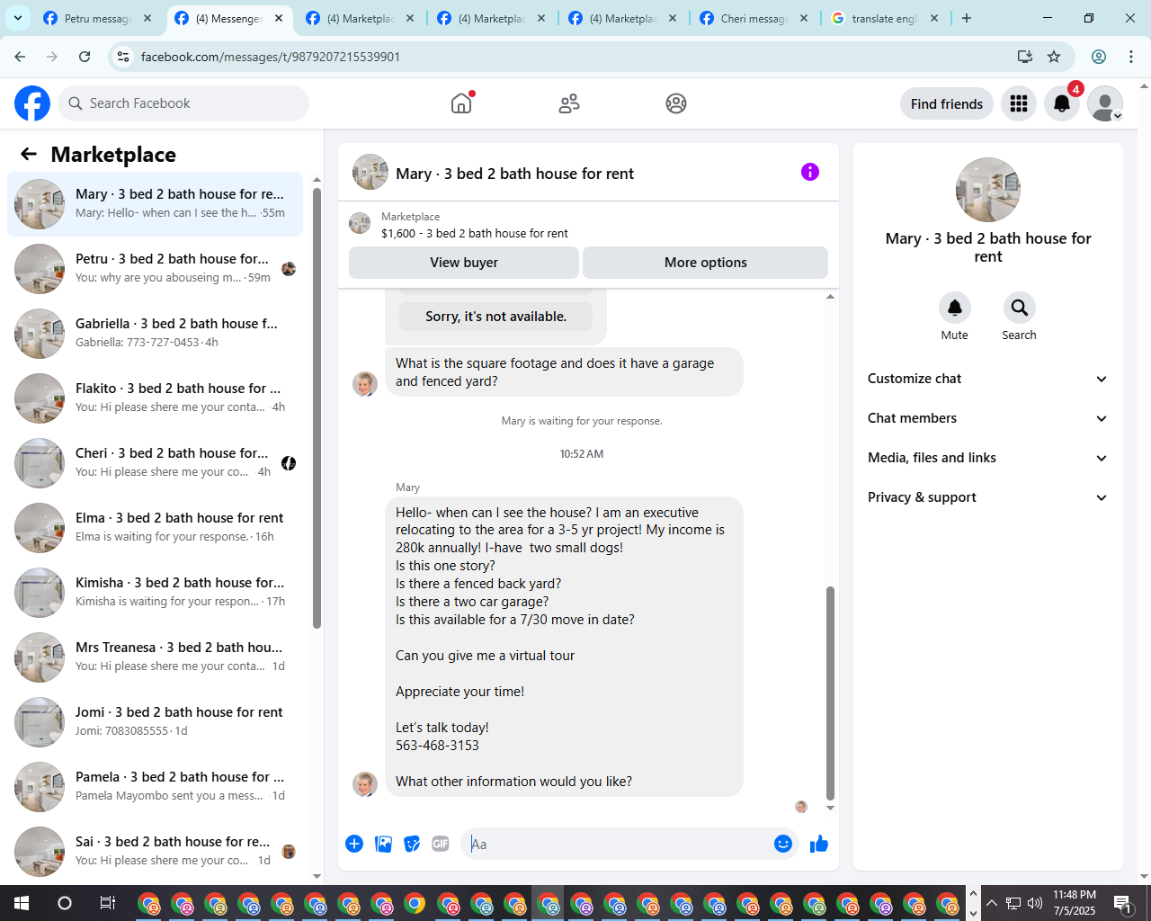Image resolution: width=1151 pixels, height=921 pixels.
Task: Click Find friends button
Action: [x=947, y=103]
